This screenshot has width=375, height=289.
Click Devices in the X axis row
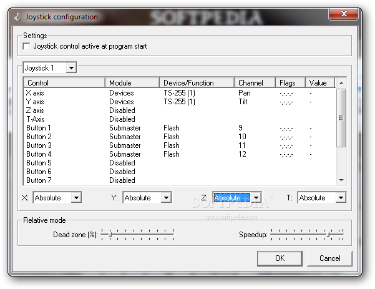point(122,93)
